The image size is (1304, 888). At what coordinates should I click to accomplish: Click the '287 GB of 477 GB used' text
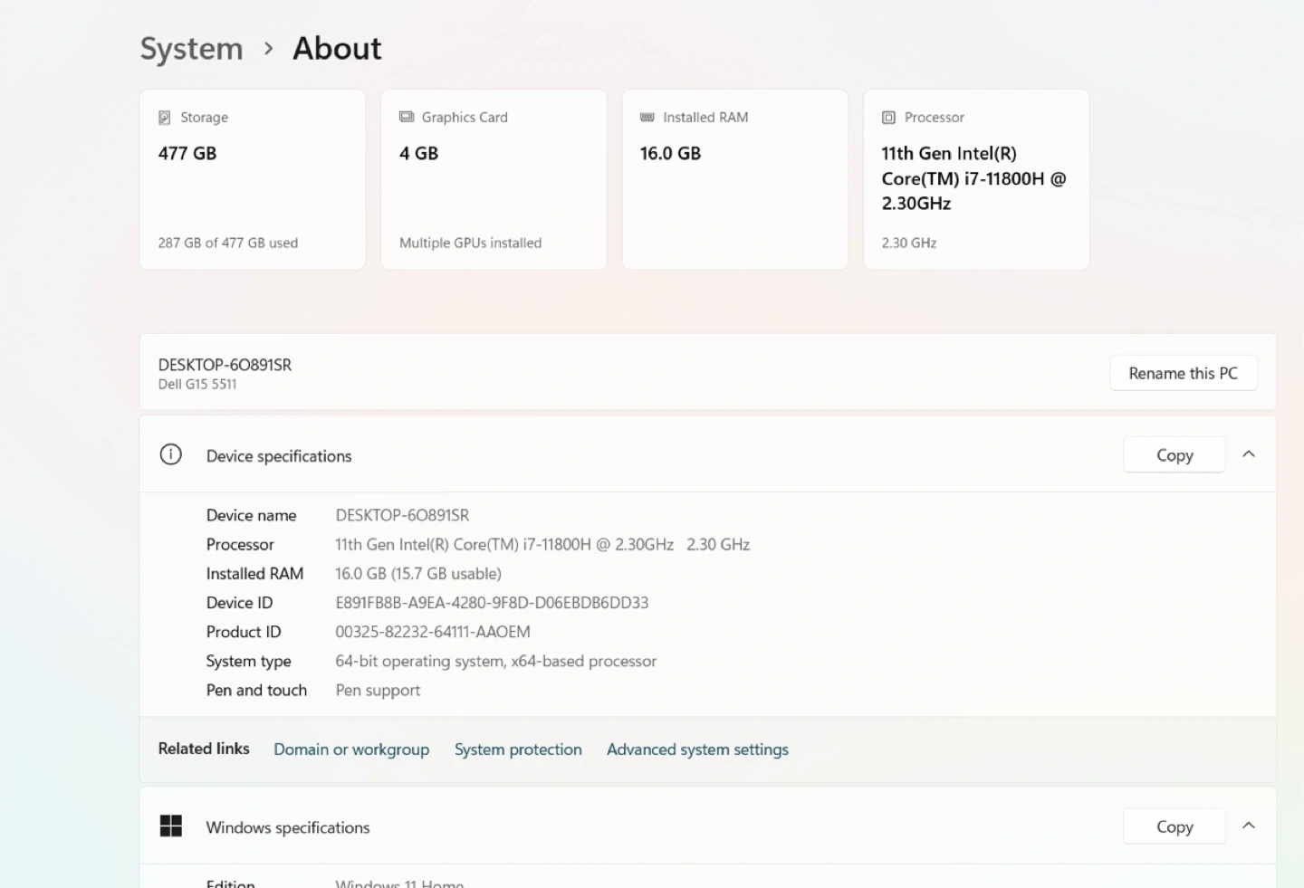(x=228, y=243)
